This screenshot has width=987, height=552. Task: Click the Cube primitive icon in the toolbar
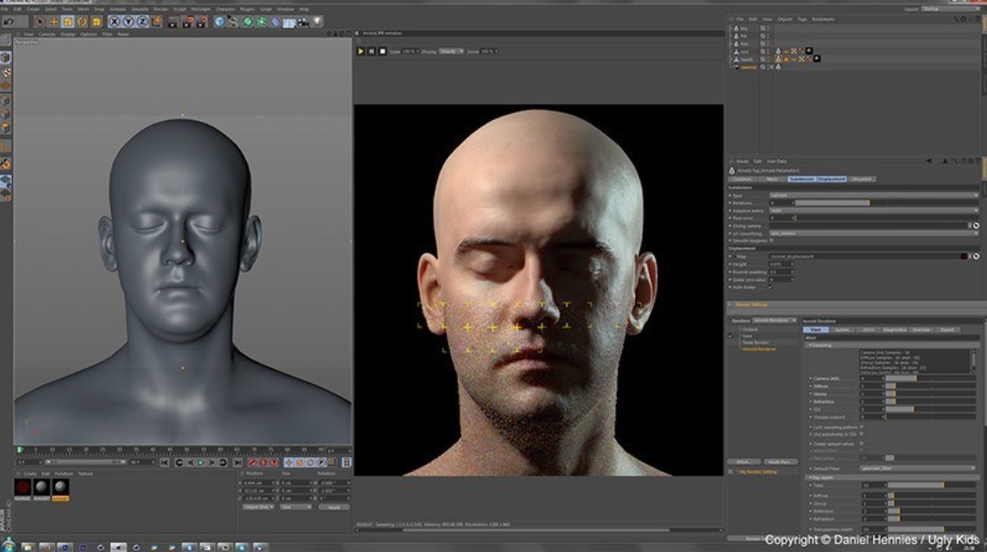[x=220, y=21]
